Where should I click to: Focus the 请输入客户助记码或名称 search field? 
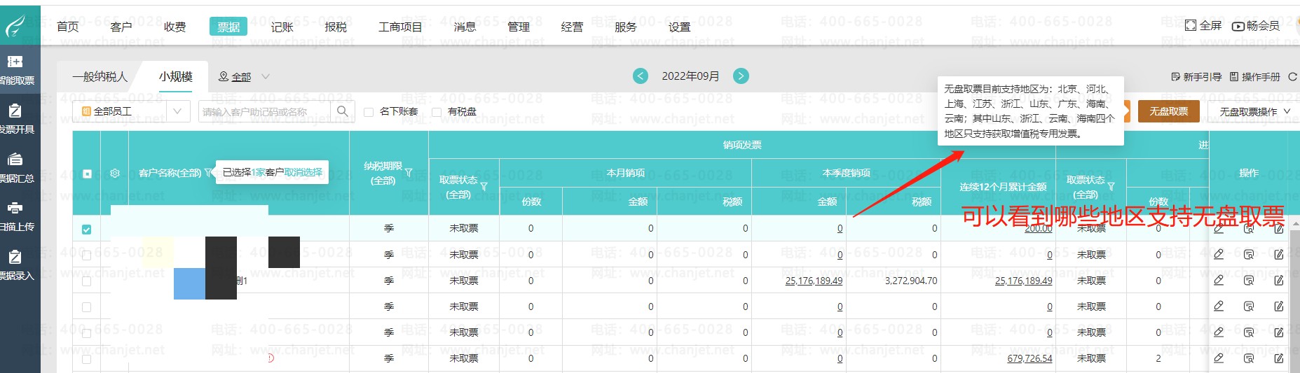tap(264, 111)
